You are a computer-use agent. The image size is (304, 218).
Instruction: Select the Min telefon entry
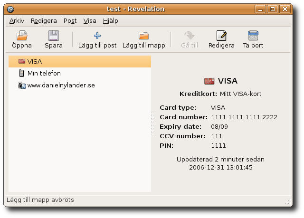[80, 73]
